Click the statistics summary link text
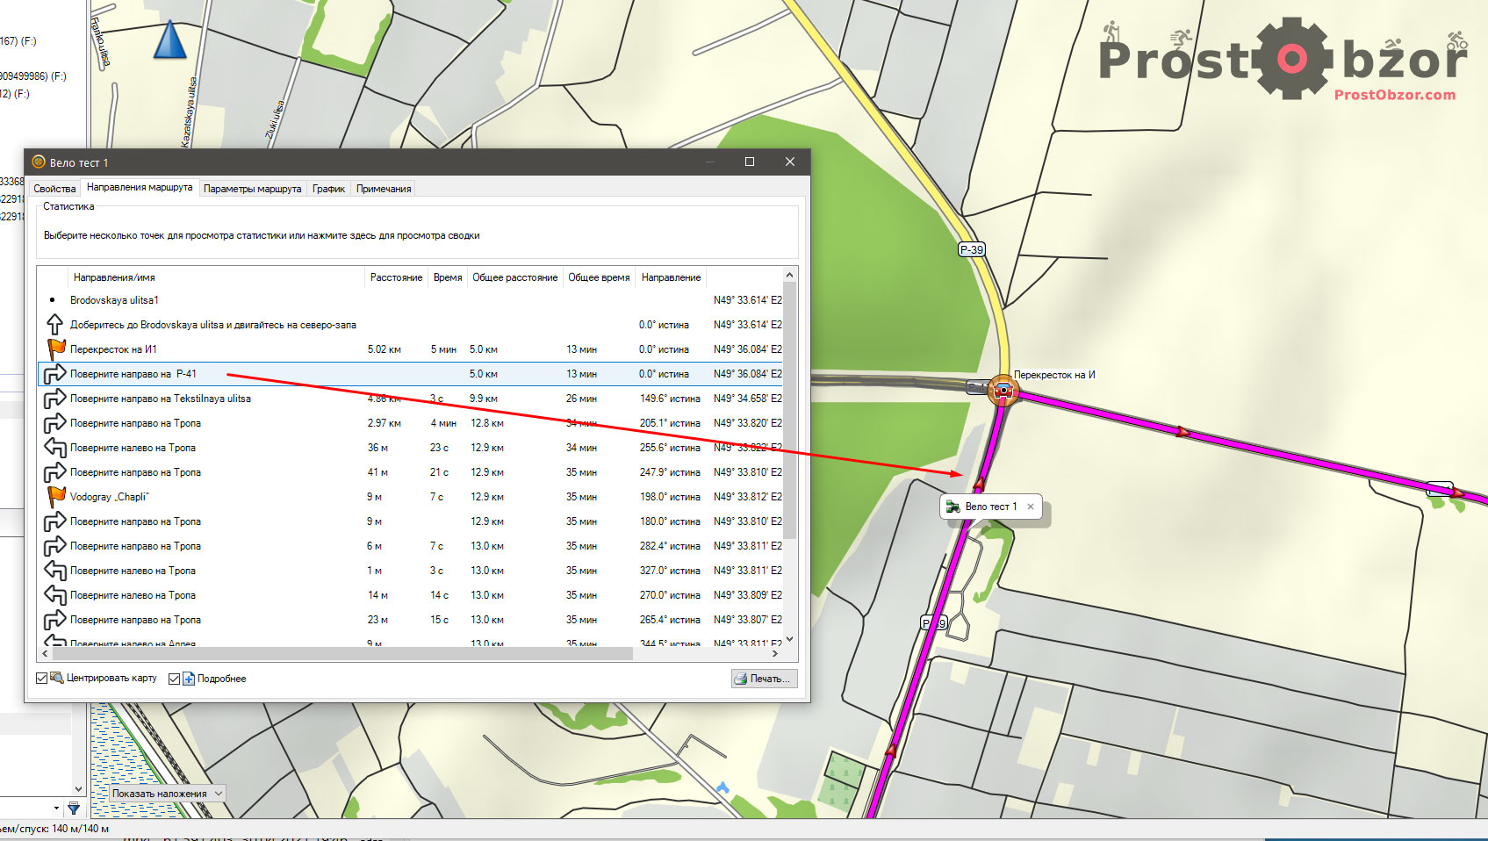1488x841 pixels. [x=262, y=235]
